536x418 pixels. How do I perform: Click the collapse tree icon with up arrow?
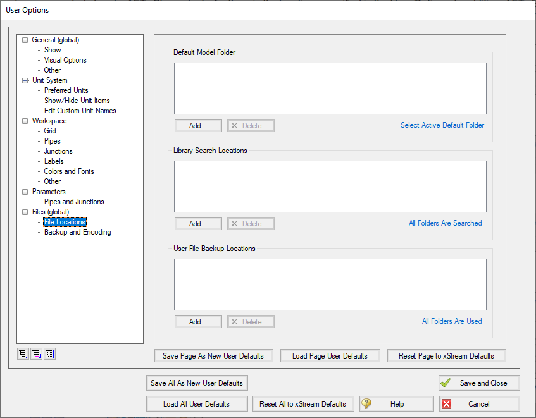pos(50,354)
